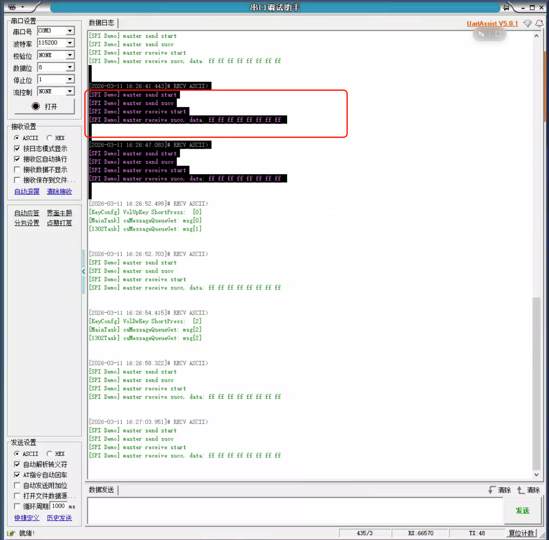Click the 分包设置 link
Image resolution: width=549 pixels, height=540 pixels.
point(27,223)
